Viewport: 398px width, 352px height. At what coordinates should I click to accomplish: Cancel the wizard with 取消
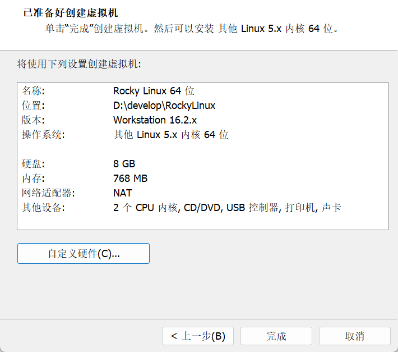click(x=355, y=336)
